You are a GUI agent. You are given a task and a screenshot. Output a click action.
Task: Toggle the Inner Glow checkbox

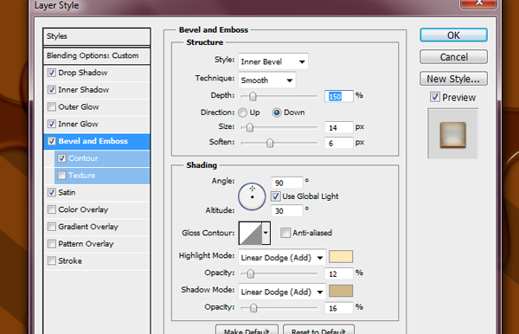tap(52, 124)
